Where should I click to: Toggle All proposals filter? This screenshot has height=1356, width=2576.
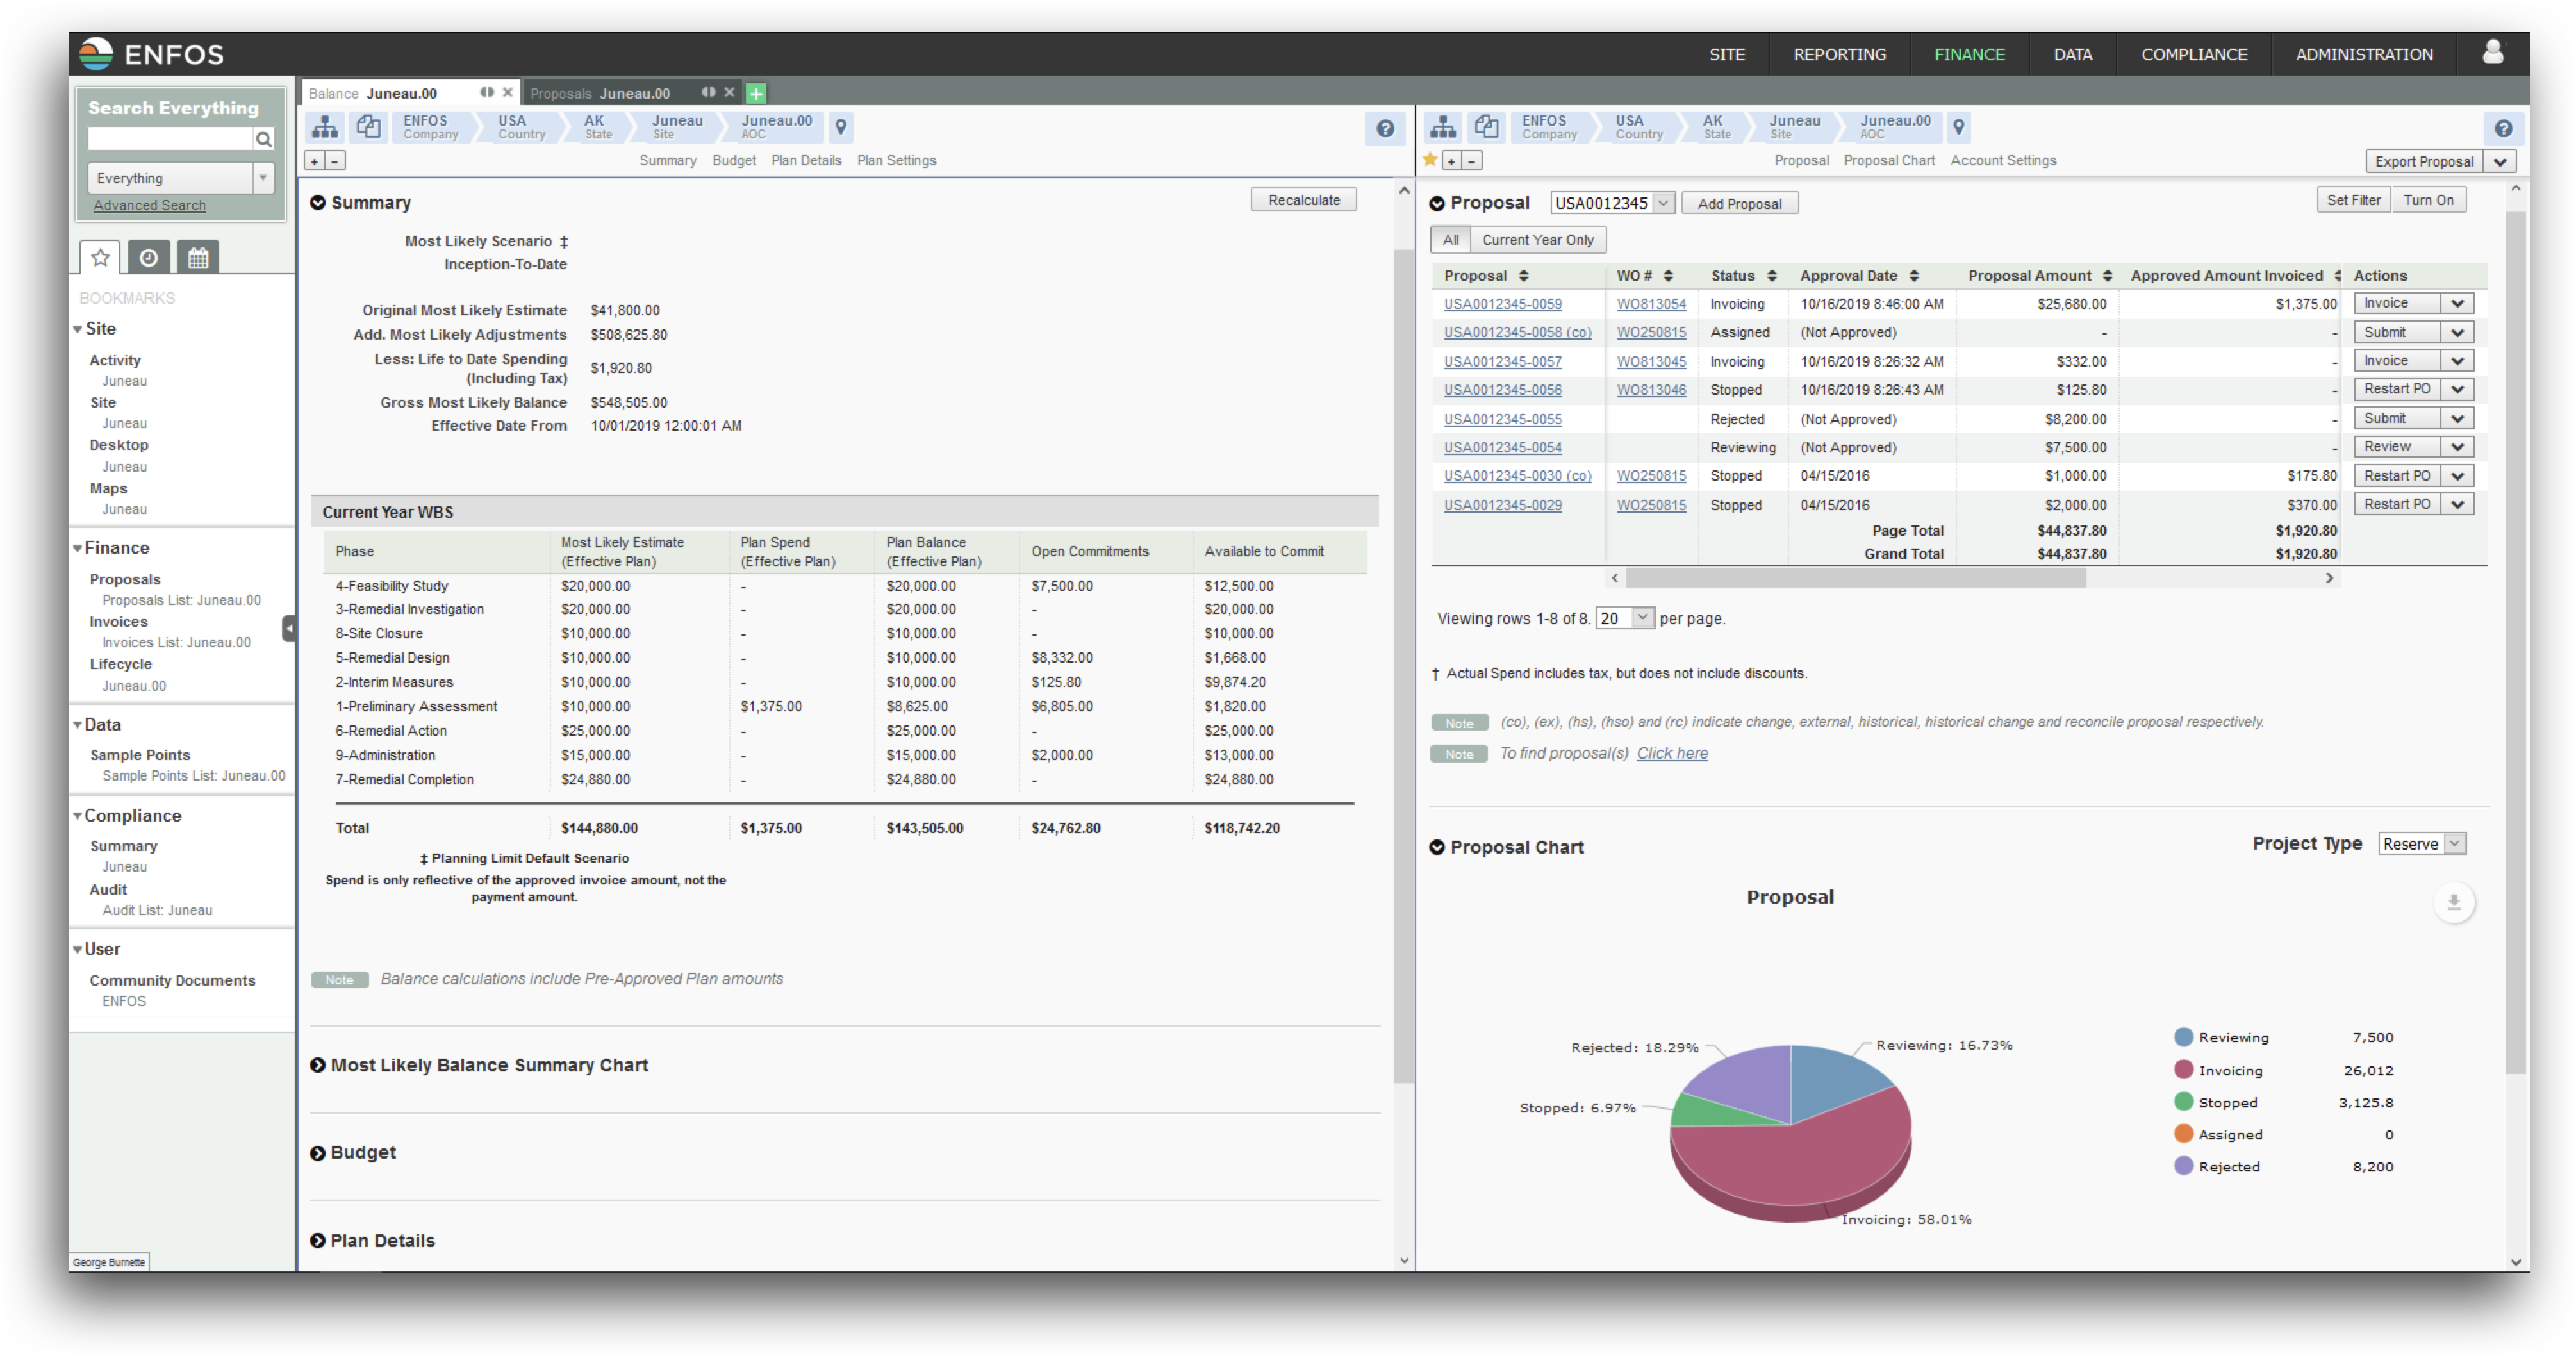click(x=1450, y=240)
